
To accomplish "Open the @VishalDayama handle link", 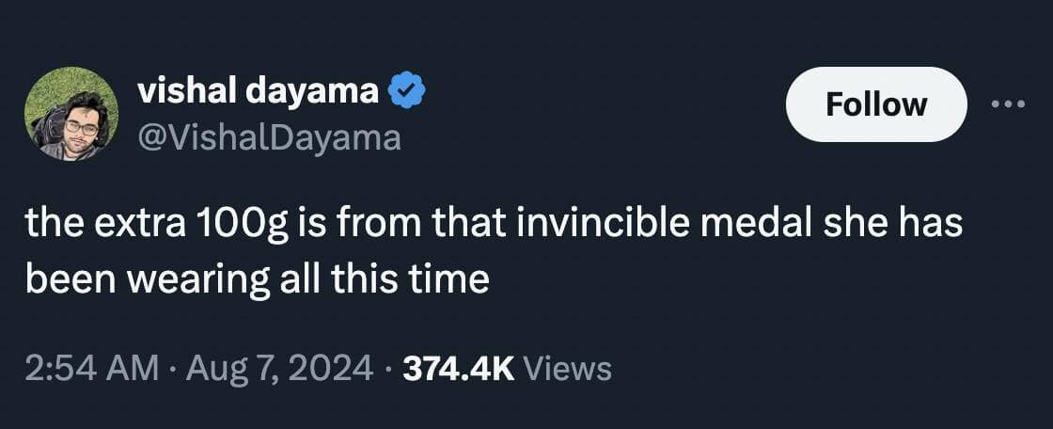I will click(x=269, y=138).
